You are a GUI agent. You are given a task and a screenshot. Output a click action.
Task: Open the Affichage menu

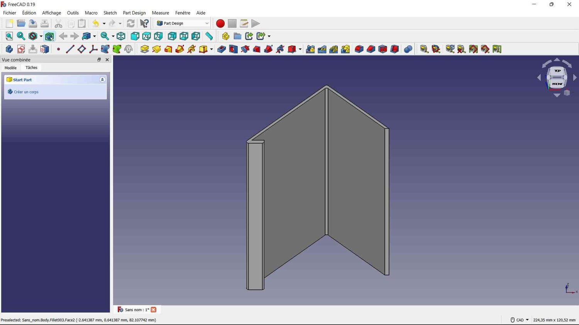click(x=51, y=13)
